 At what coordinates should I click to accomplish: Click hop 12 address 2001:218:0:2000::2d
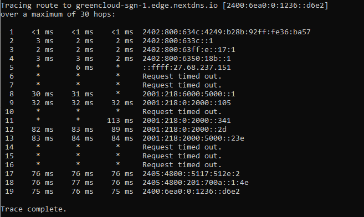coord(184,130)
